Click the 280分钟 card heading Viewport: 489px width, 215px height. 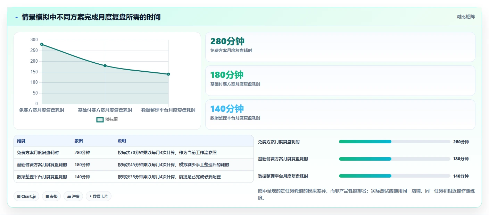[x=227, y=42]
